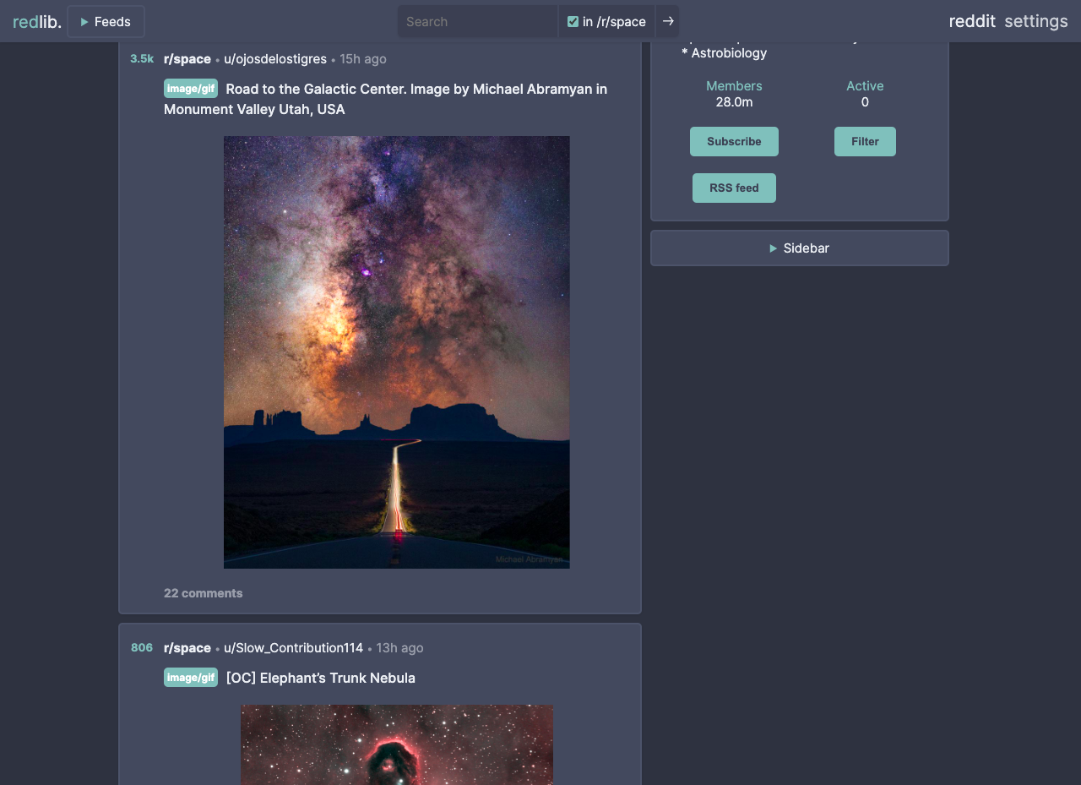Expand the Feeds dropdown
This screenshot has height=785, width=1081.
[106, 22]
